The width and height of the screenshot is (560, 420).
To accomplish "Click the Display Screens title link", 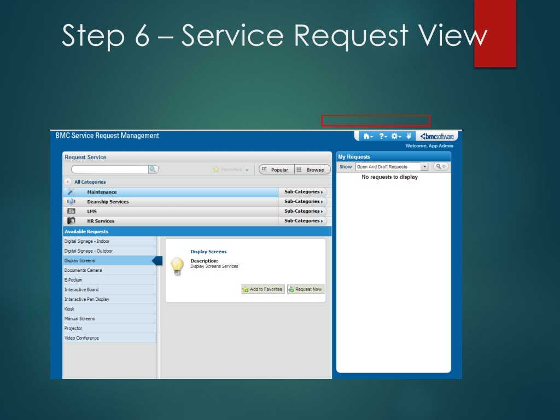I will pos(208,252).
